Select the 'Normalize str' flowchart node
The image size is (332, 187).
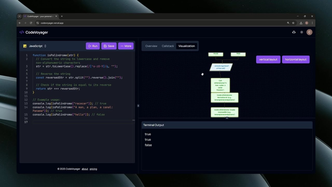pyautogui.click(x=225, y=97)
